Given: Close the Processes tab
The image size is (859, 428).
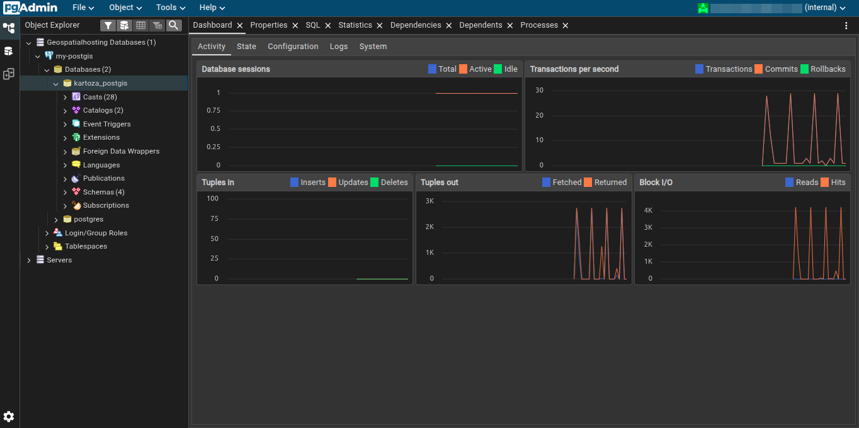Looking at the screenshot, I should pyautogui.click(x=566, y=26).
